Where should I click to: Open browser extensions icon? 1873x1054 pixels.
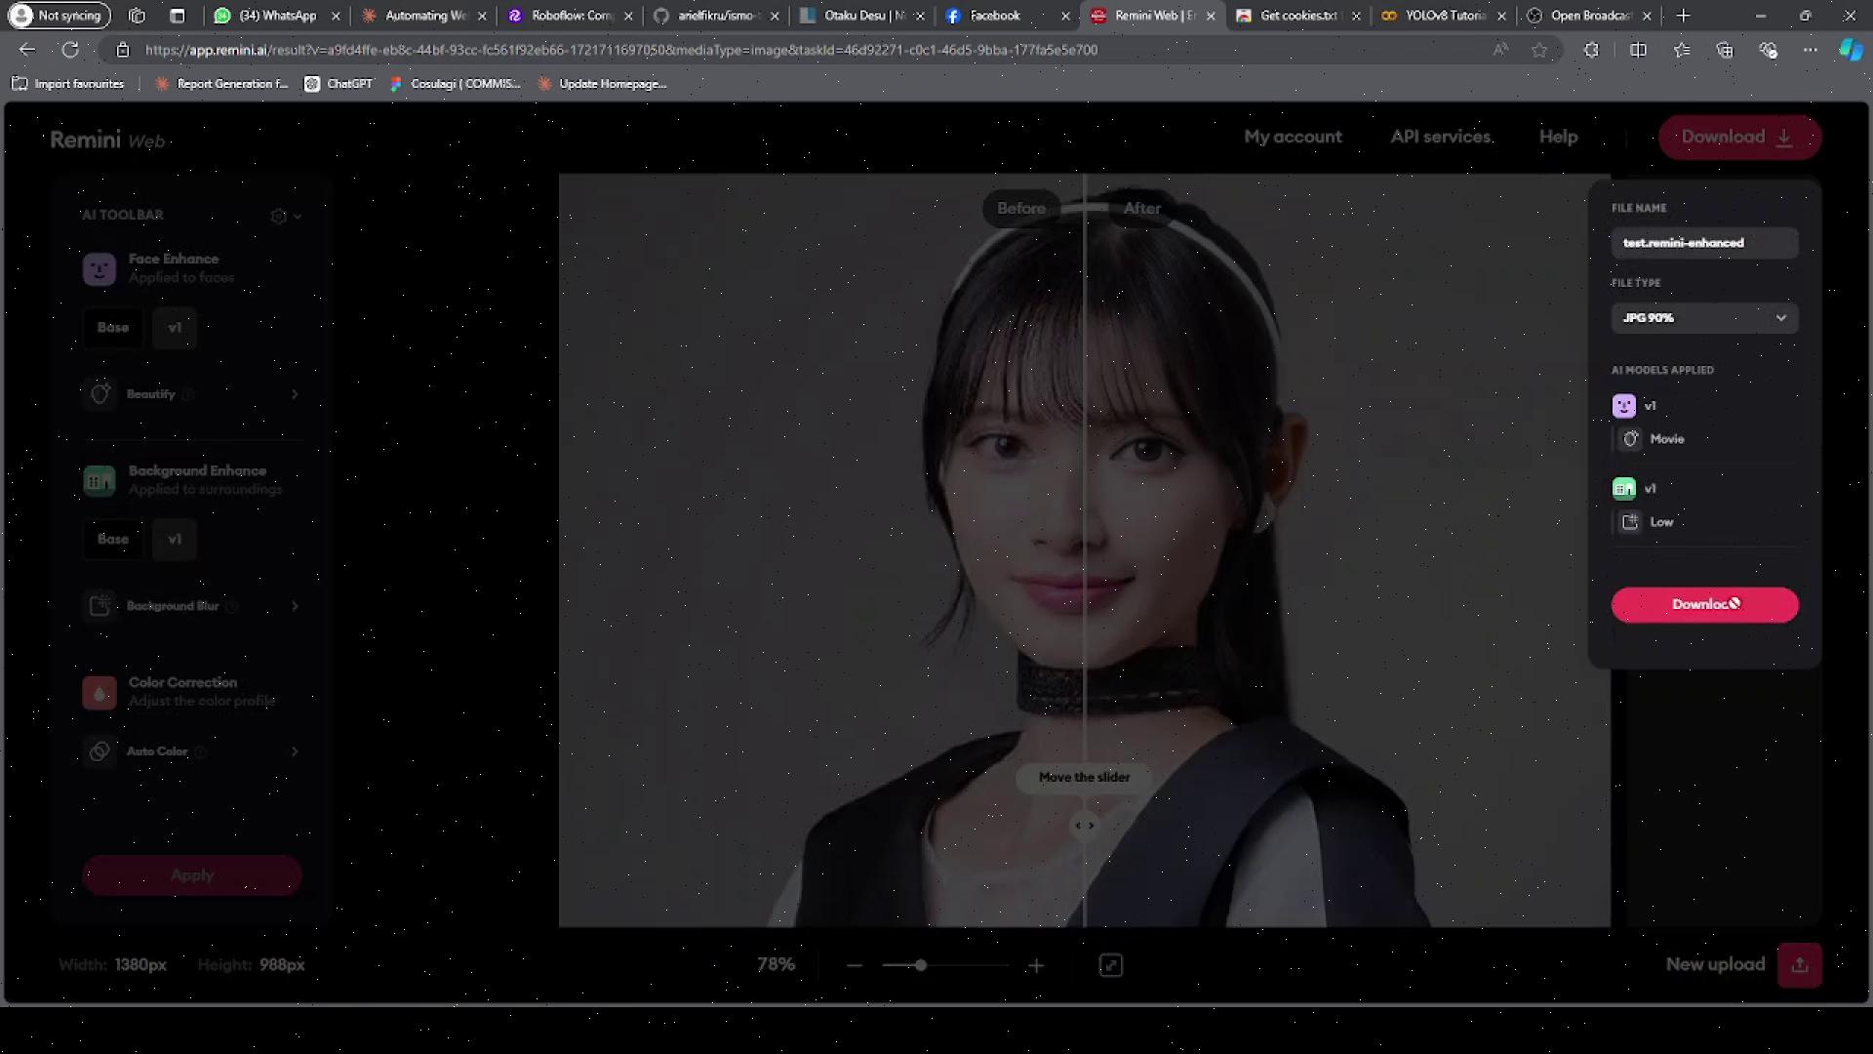click(x=1591, y=50)
